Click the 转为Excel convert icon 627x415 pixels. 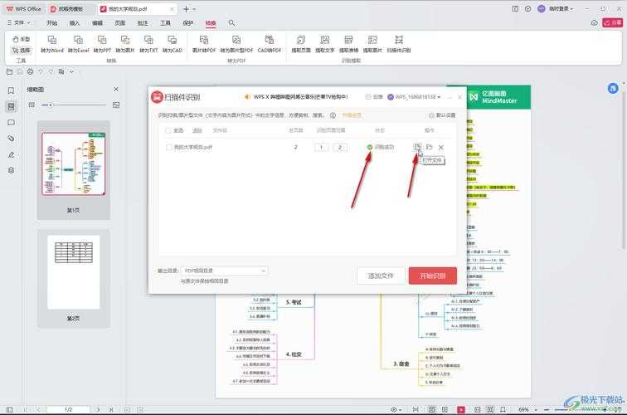click(78, 44)
